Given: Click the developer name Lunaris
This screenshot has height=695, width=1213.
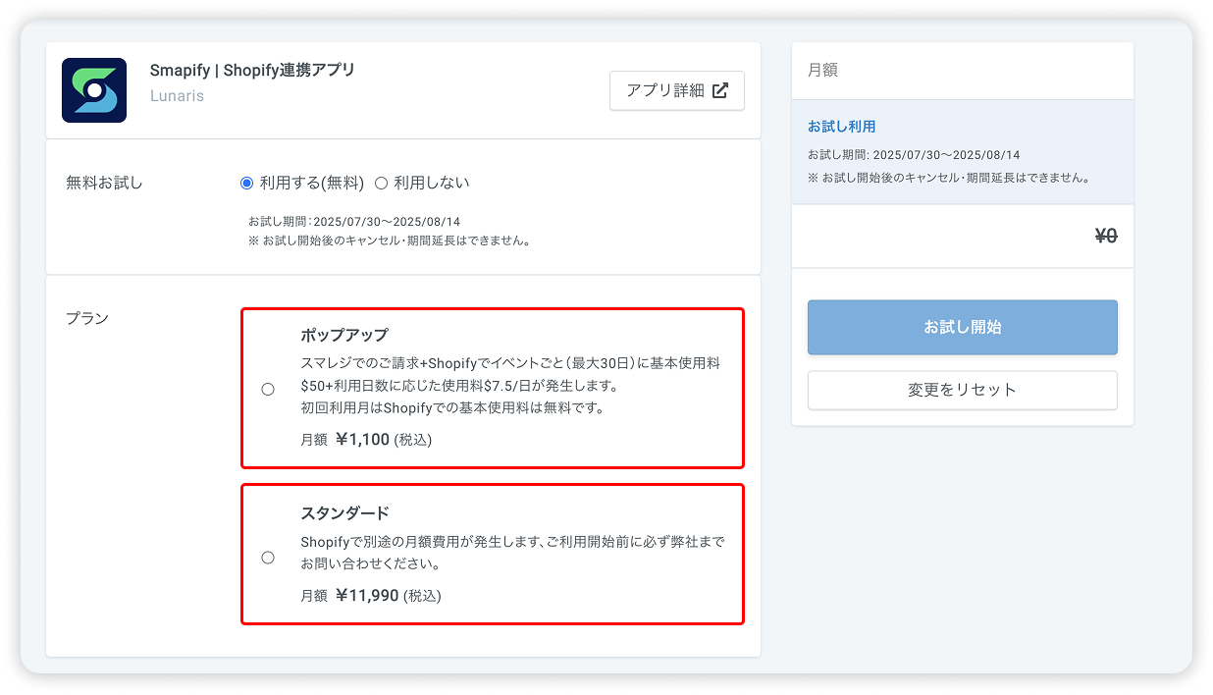Looking at the screenshot, I should (x=178, y=96).
